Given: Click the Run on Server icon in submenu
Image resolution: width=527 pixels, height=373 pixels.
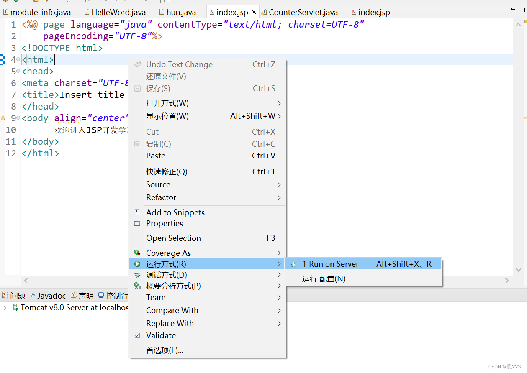Looking at the screenshot, I should pos(294,263).
